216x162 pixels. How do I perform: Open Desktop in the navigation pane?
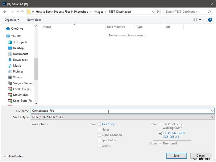[x=16, y=48]
